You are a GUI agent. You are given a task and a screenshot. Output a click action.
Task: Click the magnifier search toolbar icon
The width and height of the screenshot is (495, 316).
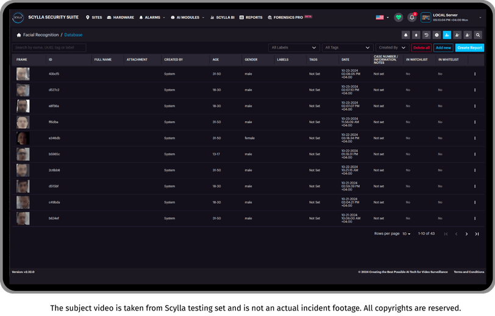click(478, 35)
